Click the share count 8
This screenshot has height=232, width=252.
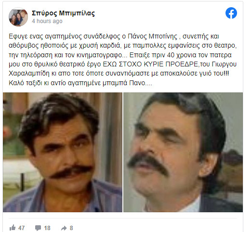click(71, 228)
